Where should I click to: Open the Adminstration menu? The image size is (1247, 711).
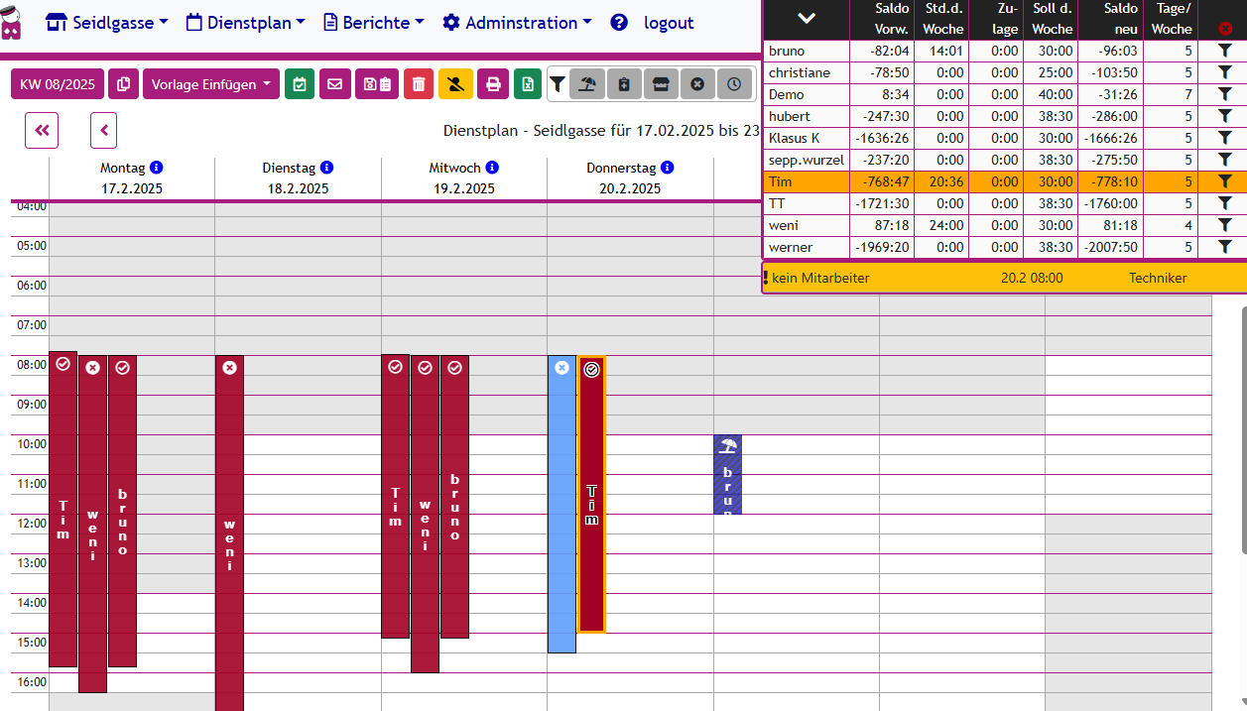517,22
